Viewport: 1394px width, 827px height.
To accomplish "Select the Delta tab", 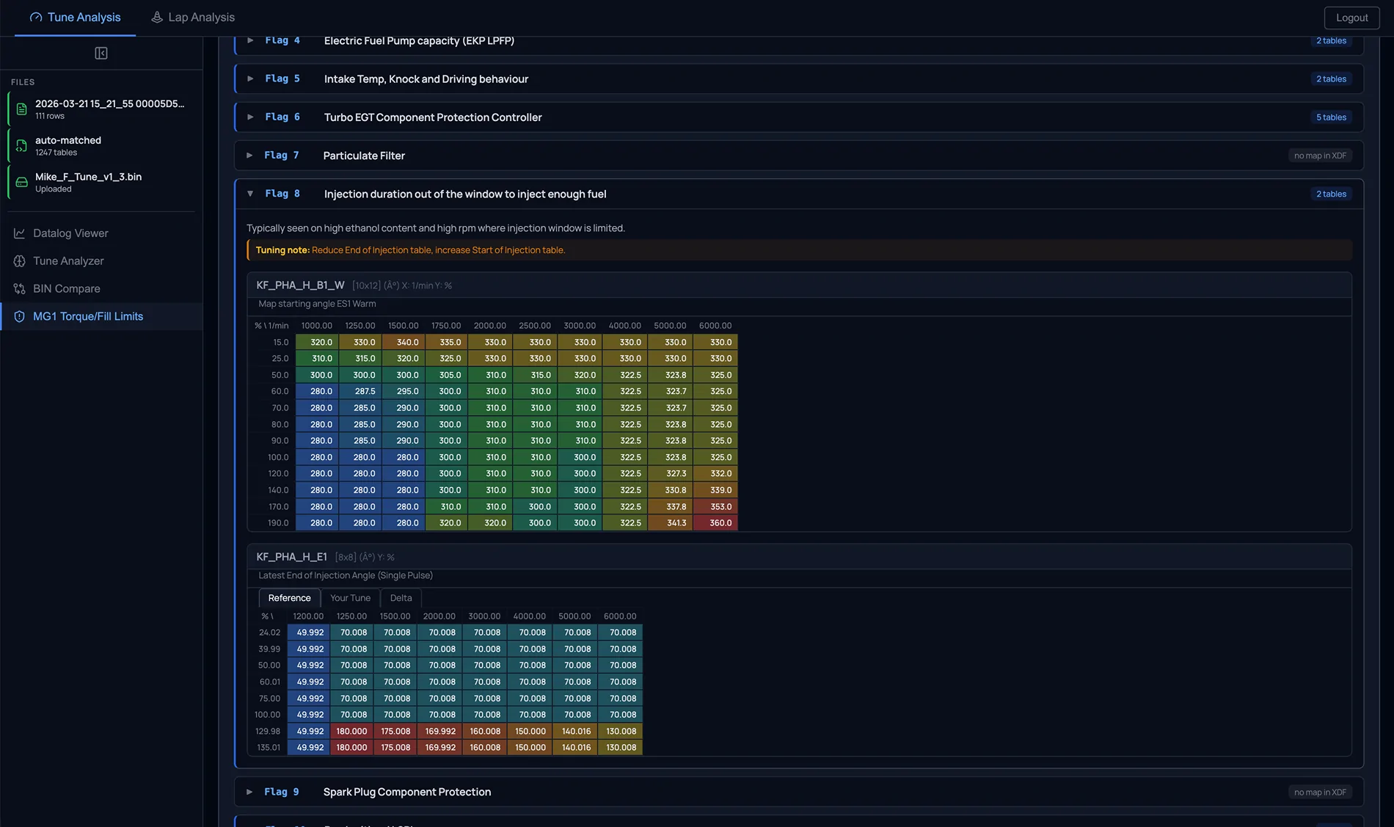I will [x=401, y=598].
